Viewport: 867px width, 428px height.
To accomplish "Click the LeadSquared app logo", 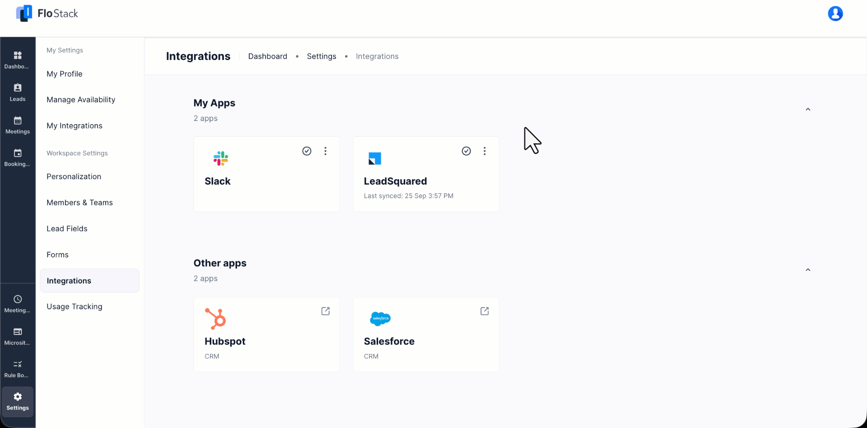I will pos(375,158).
